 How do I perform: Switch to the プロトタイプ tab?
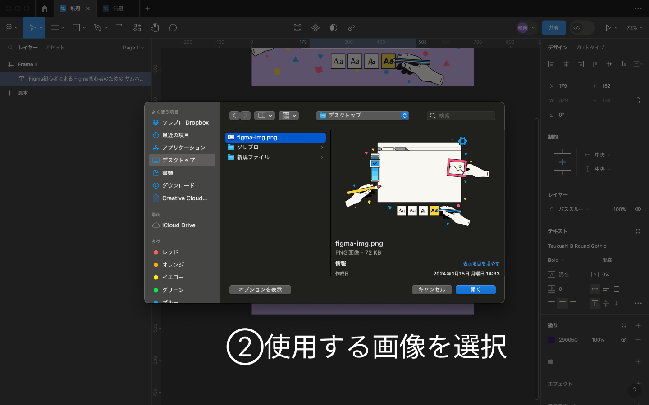click(590, 48)
